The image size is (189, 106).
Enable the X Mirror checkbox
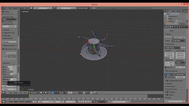click(x=3, y=11)
